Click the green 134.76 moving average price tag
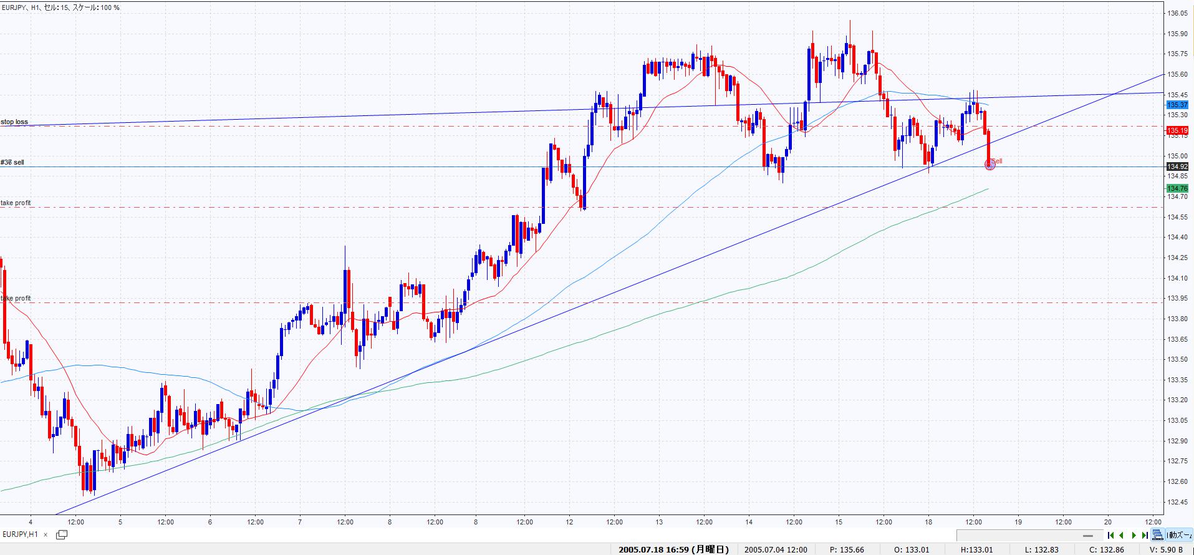 click(1177, 188)
